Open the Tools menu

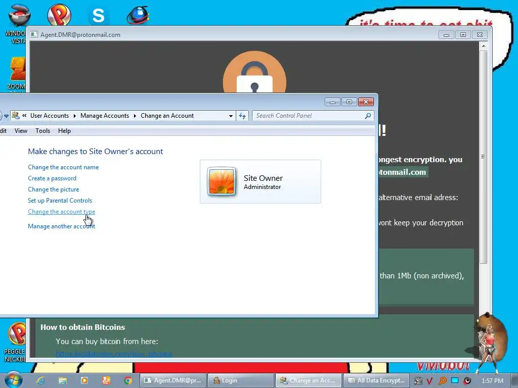pos(42,131)
